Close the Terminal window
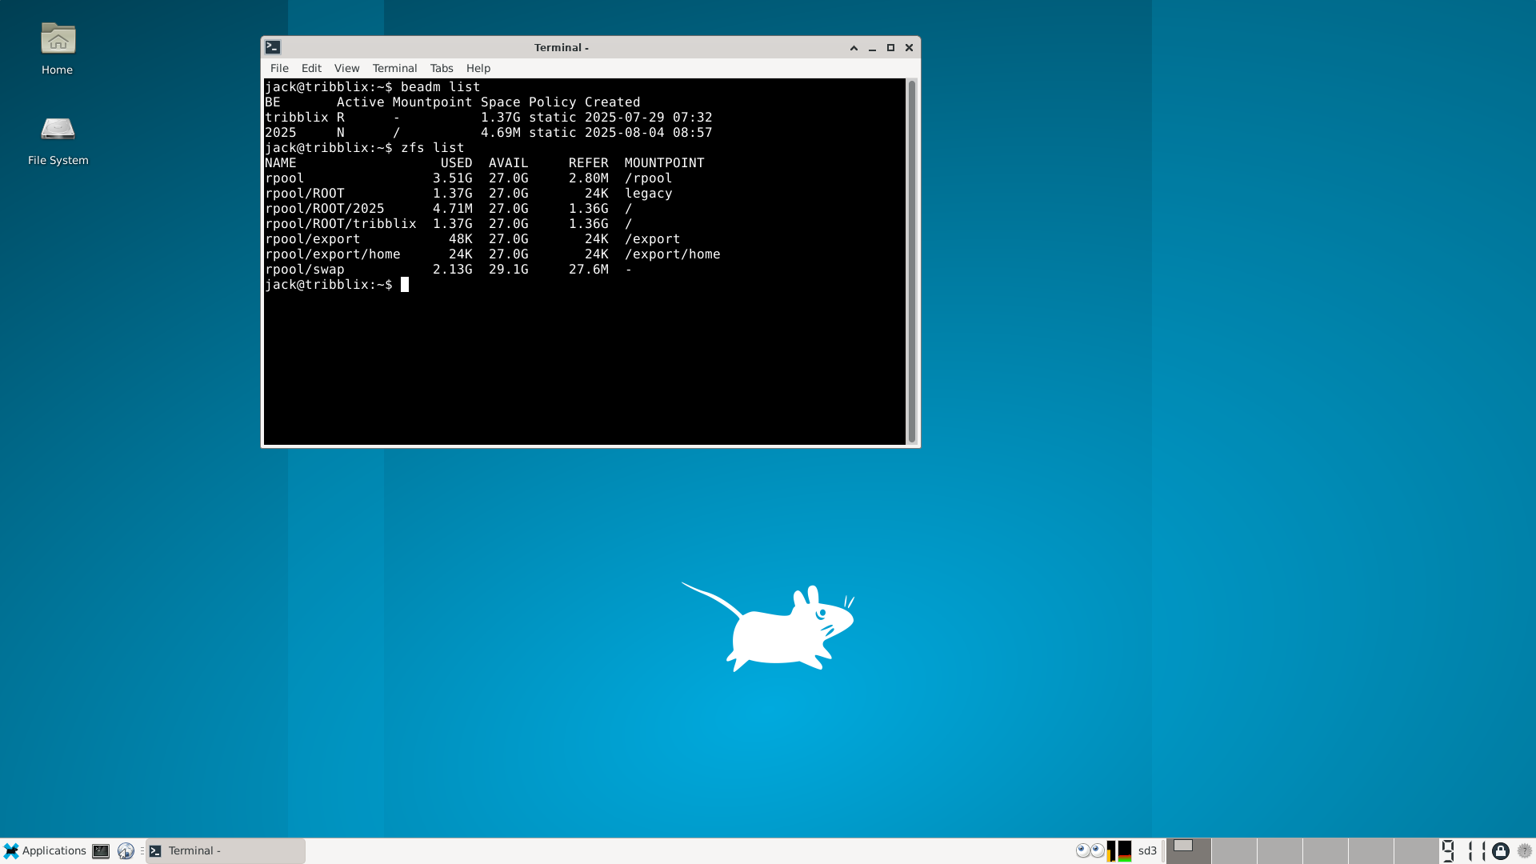Screen dimensions: 1536x864 909,48
